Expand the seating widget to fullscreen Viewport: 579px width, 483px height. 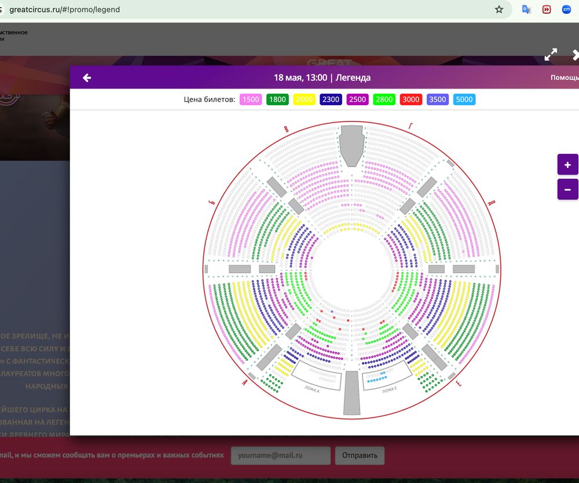click(x=551, y=55)
